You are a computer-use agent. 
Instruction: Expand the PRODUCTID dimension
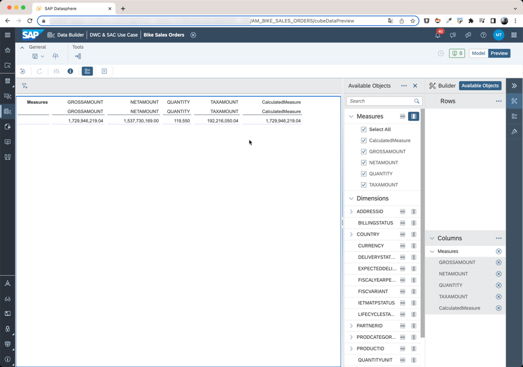[x=351, y=349]
